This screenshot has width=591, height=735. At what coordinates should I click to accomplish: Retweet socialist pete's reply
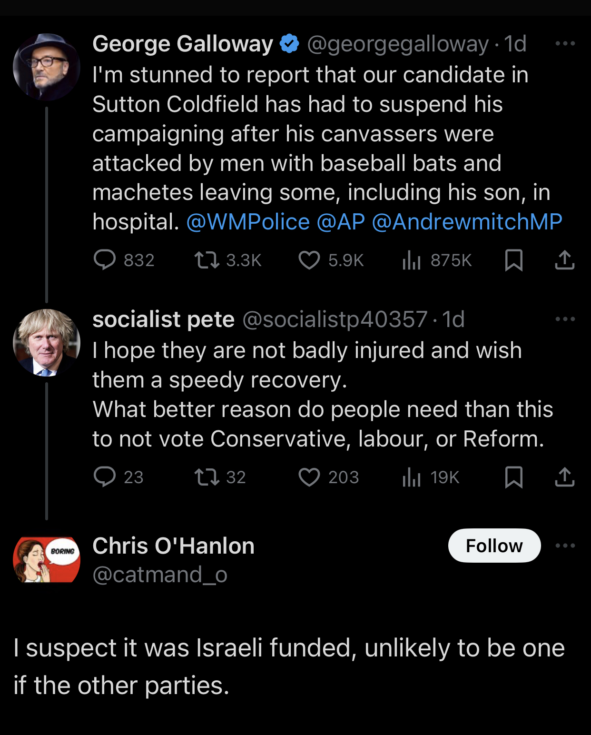click(x=207, y=477)
